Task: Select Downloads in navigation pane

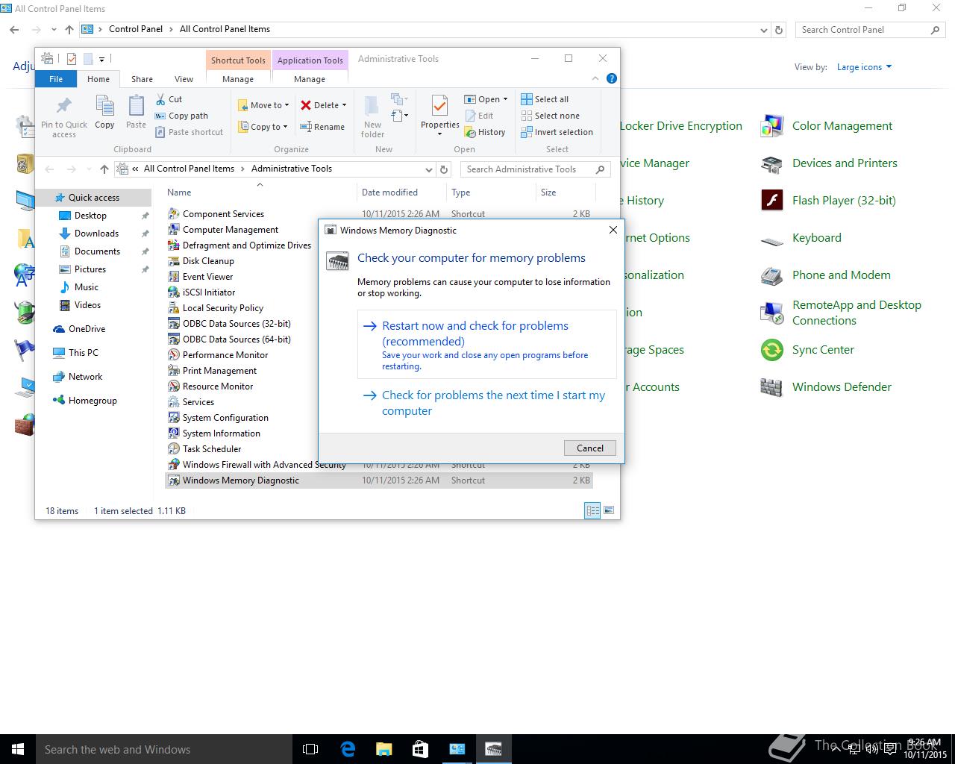Action: pos(96,234)
